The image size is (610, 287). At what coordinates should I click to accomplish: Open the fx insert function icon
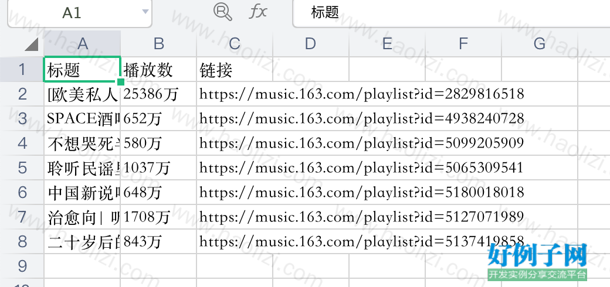coord(258,12)
